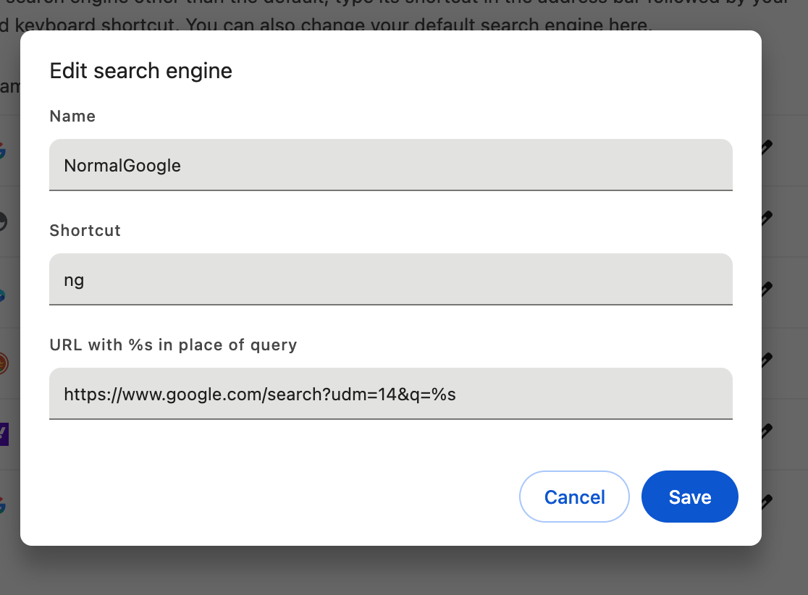The height and width of the screenshot is (595, 808).
Task: Click the Shortcut field containing ng
Action: coord(390,279)
